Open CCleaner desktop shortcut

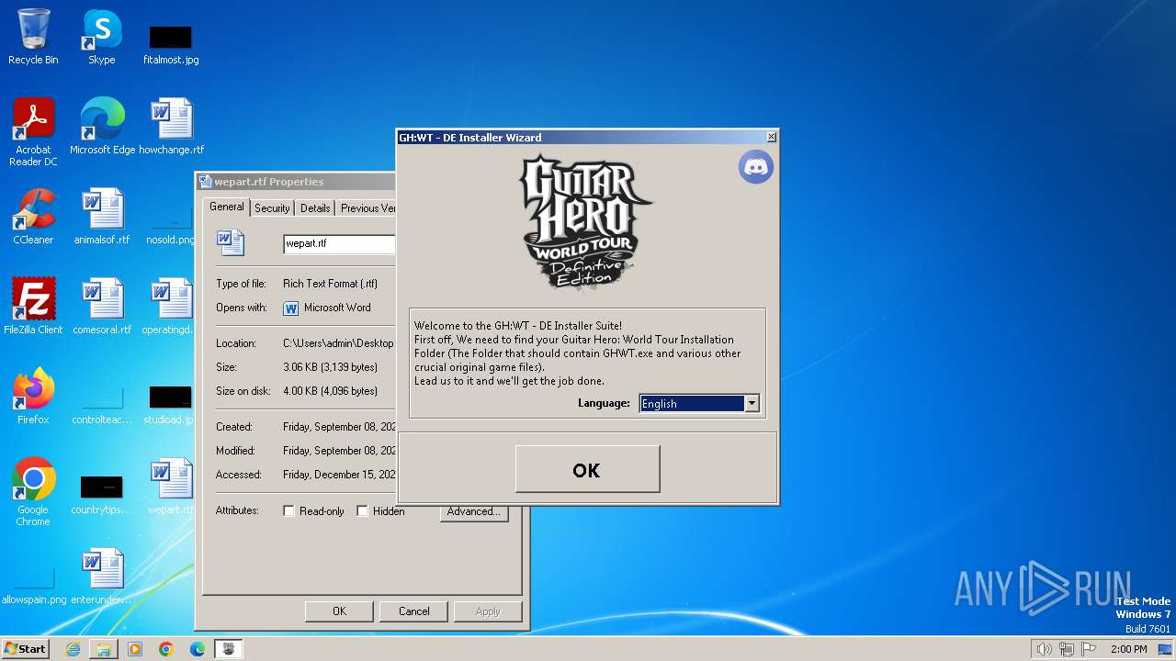pos(33,217)
